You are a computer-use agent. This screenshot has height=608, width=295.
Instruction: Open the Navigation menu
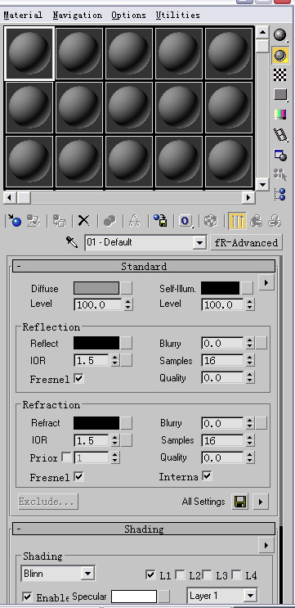coord(78,15)
